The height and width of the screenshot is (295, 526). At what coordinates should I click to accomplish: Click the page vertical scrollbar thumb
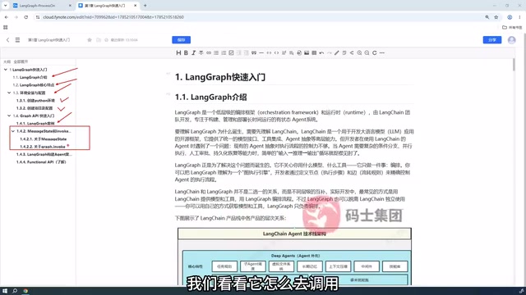tap(514, 65)
